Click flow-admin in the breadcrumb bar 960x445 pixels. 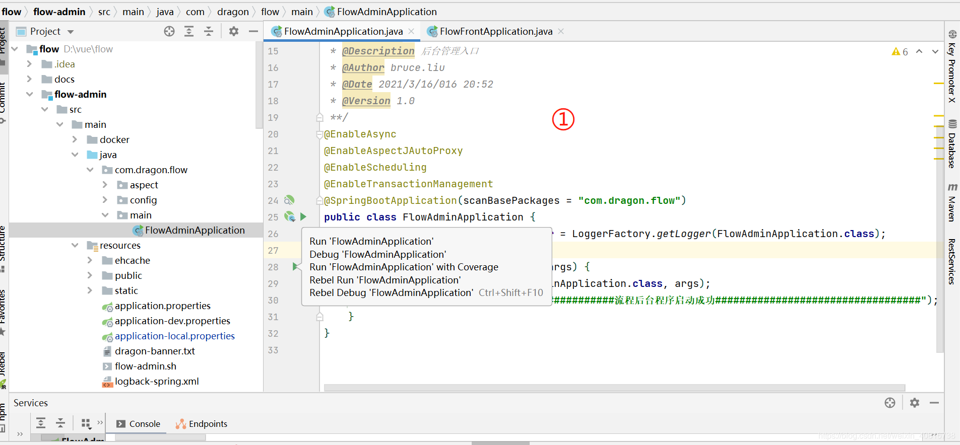pos(59,12)
